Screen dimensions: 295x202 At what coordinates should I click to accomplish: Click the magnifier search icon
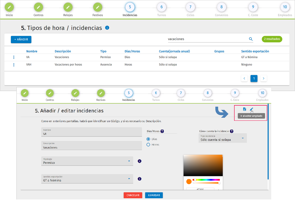[251, 39]
